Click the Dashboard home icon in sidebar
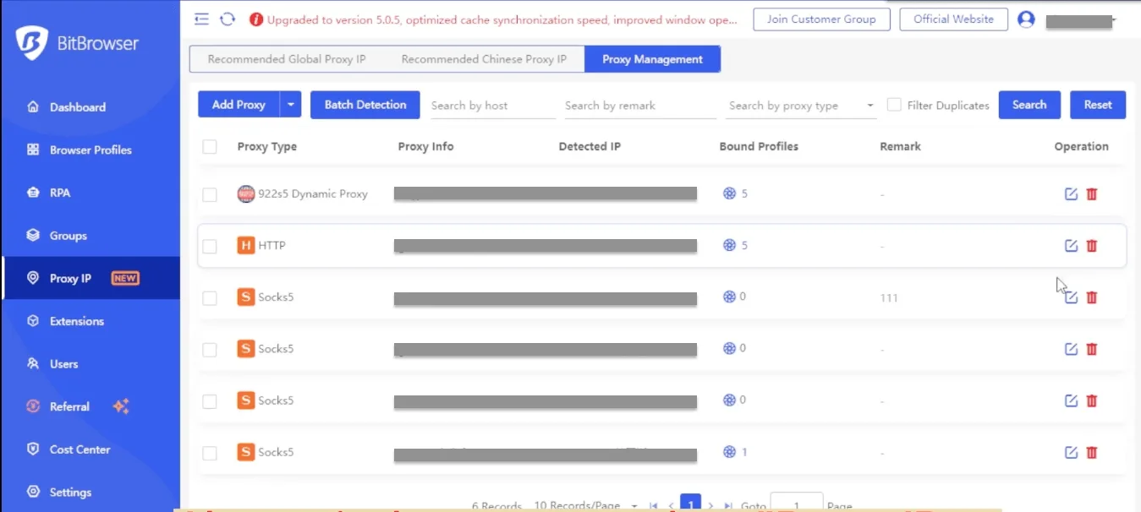Screen dimensions: 1141x512 pyautogui.click(x=33, y=107)
